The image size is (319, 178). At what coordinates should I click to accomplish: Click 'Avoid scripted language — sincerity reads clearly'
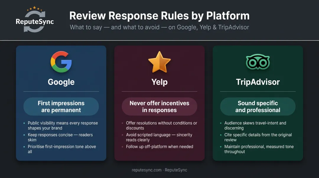[x=159, y=137]
